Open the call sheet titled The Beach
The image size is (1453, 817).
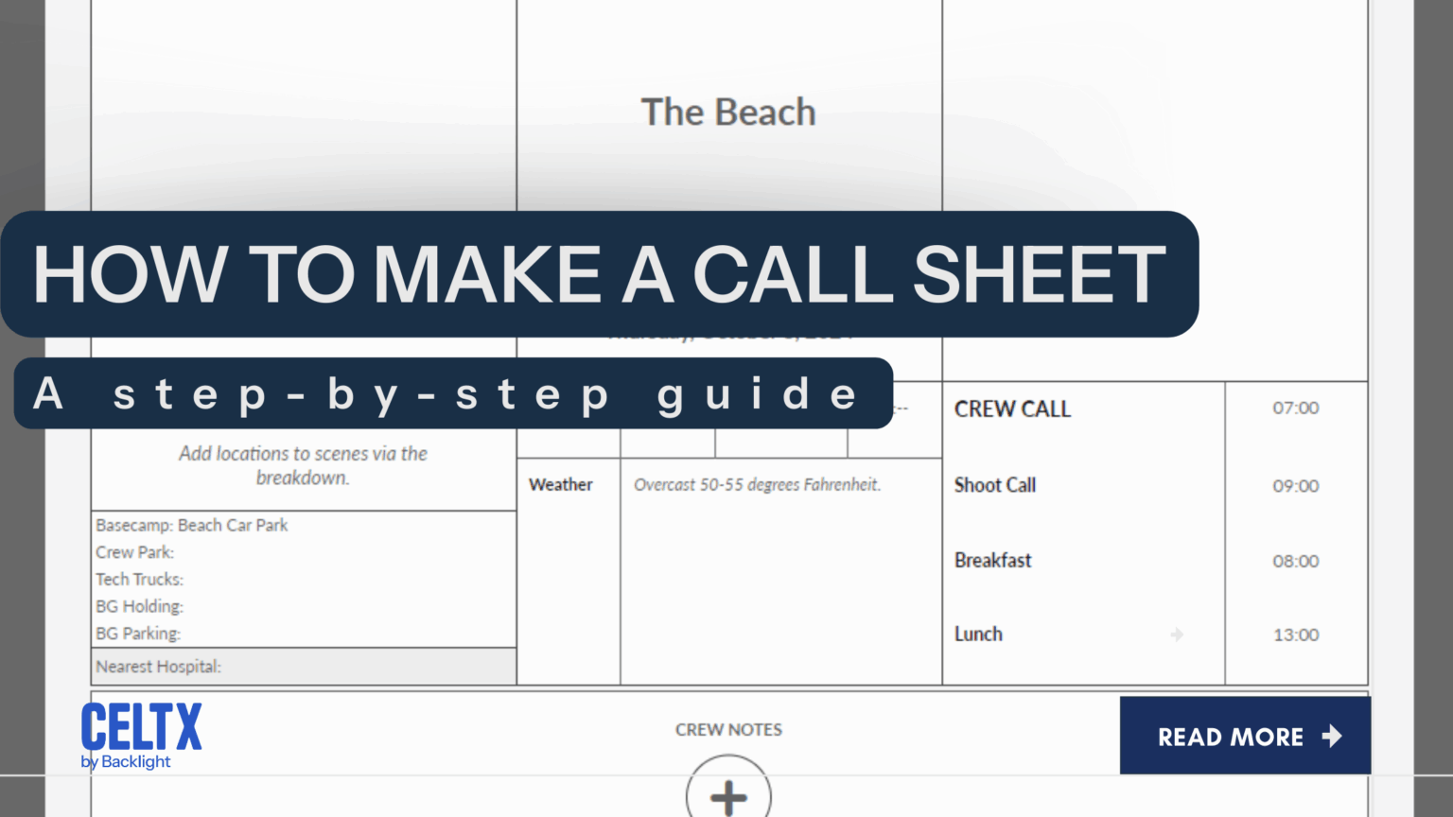(727, 112)
